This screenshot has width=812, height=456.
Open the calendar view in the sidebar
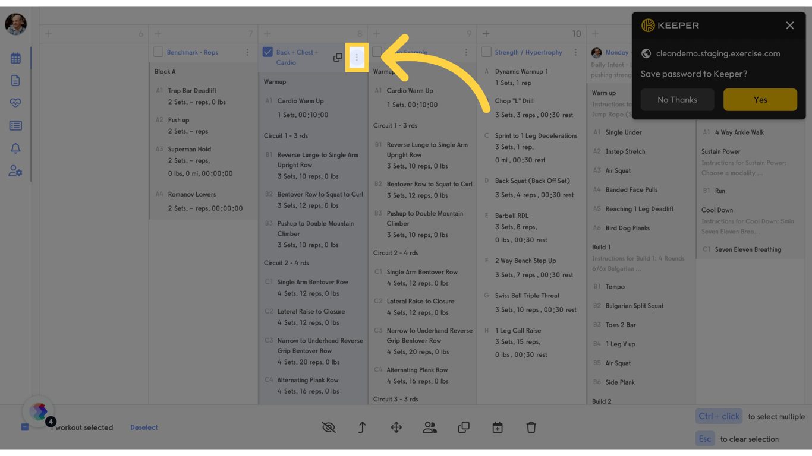pos(15,58)
